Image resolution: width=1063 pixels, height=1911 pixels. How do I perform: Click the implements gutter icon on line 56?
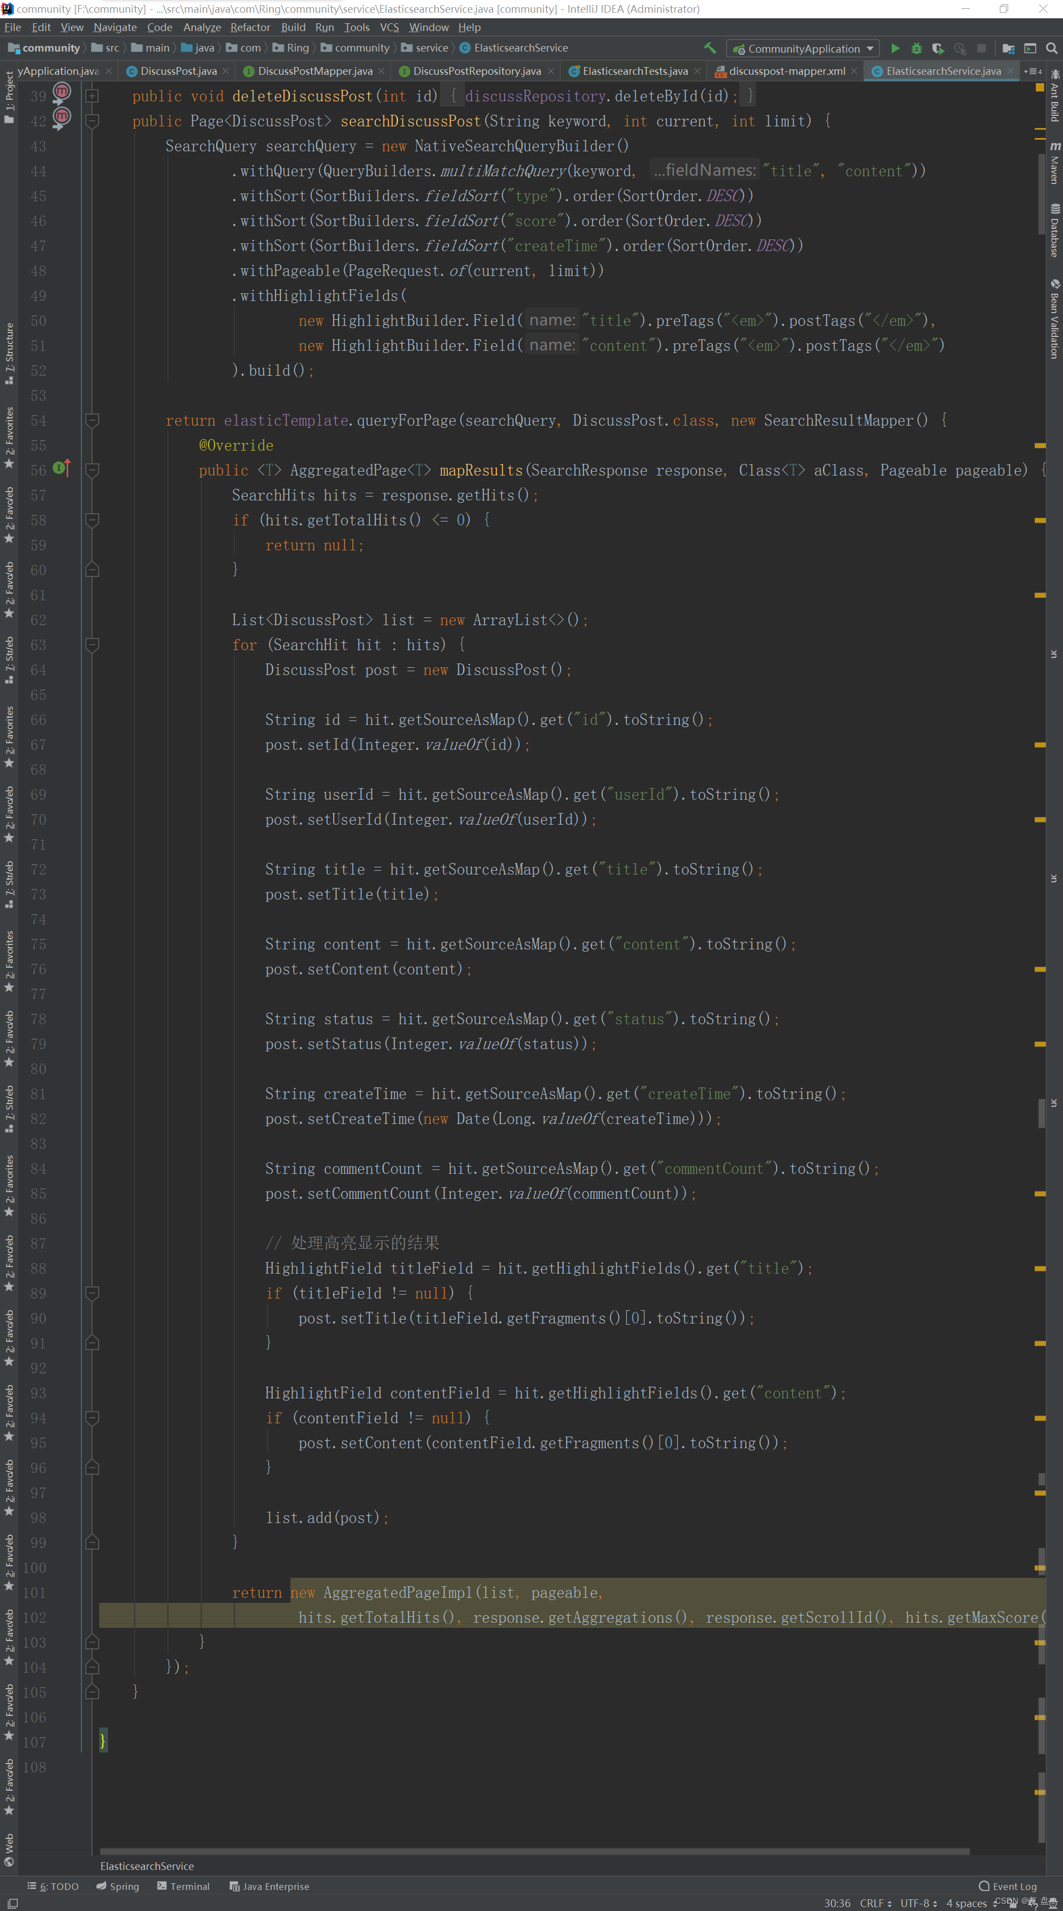click(62, 469)
